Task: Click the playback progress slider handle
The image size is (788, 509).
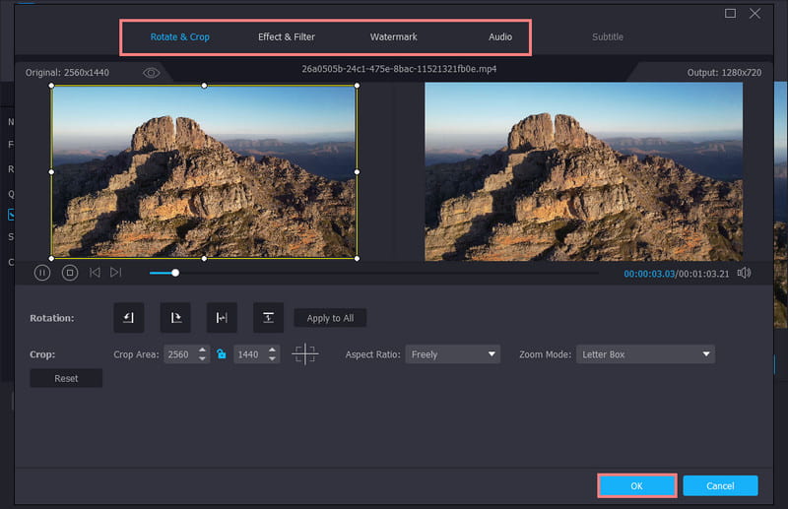Action: pyautogui.click(x=175, y=273)
